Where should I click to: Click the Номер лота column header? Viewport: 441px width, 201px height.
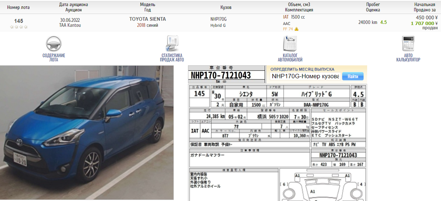pos(18,7)
